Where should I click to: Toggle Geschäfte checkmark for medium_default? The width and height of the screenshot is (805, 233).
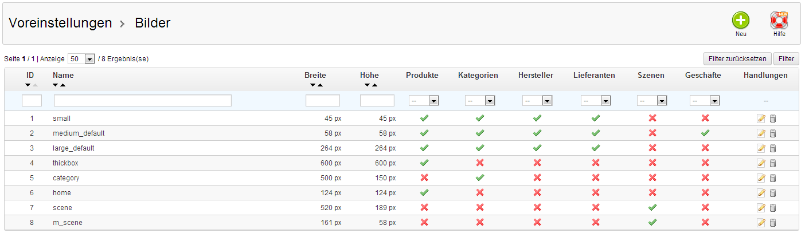click(x=705, y=133)
